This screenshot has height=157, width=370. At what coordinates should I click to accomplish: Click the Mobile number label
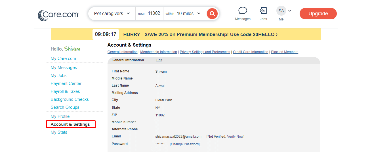(x=124, y=122)
